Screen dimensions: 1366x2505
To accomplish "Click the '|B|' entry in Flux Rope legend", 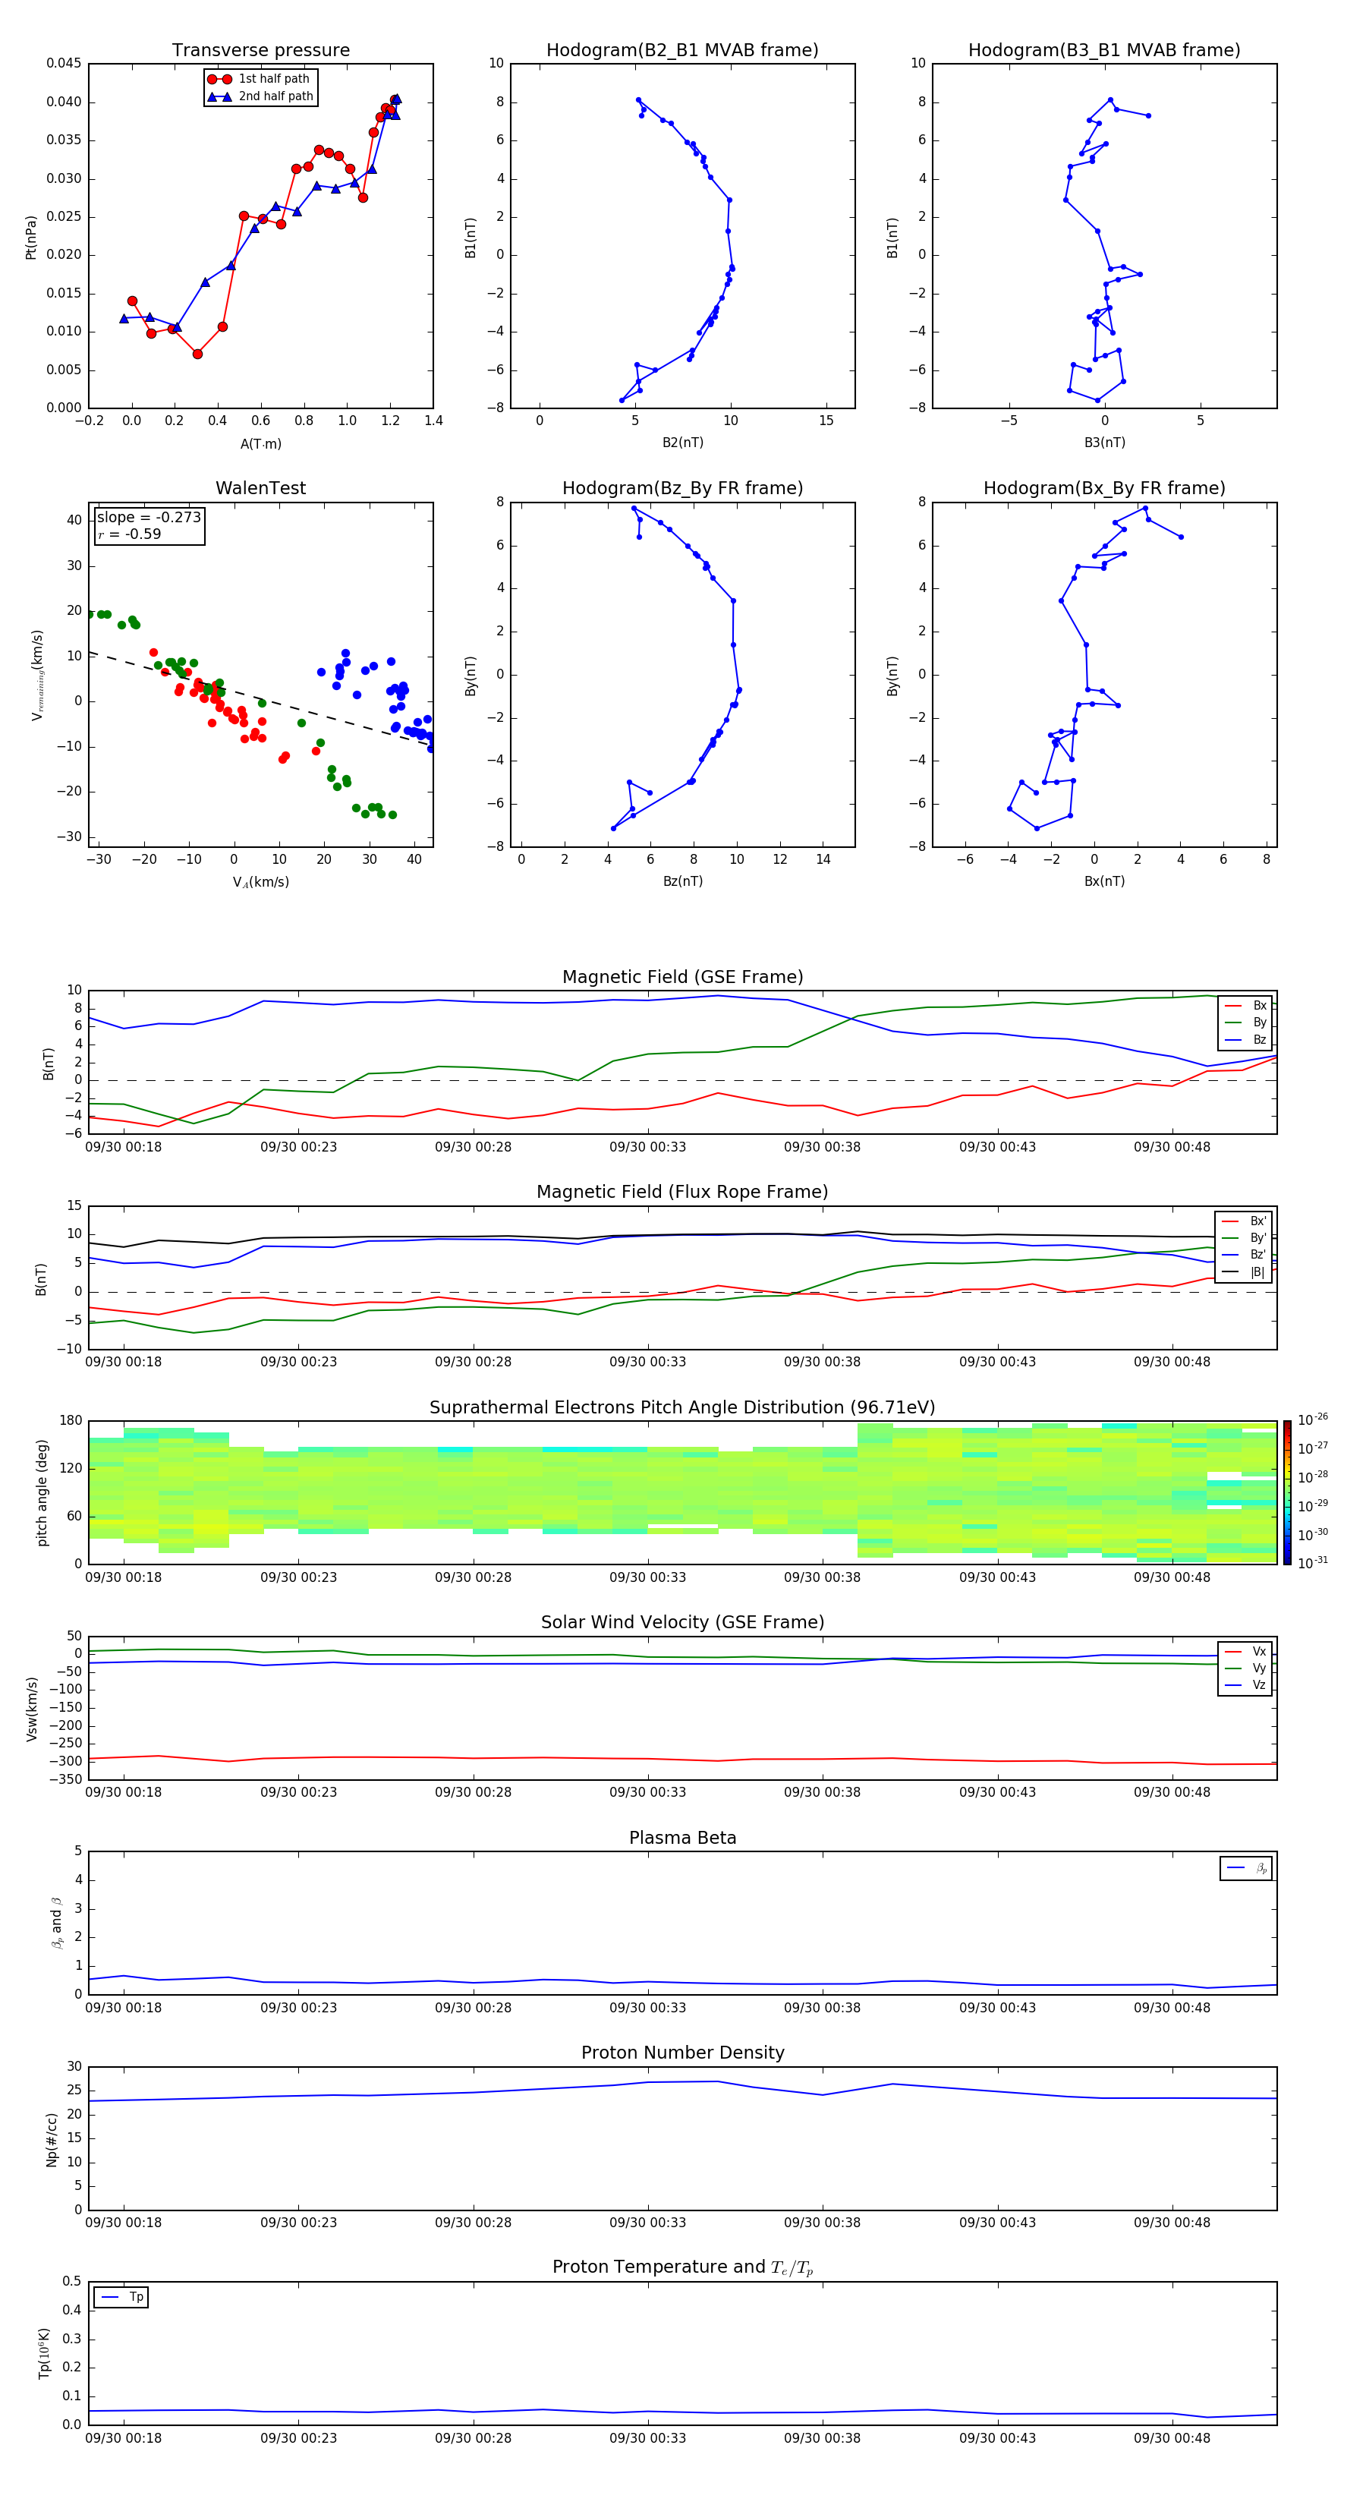I will pyautogui.click(x=1244, y=1272).
